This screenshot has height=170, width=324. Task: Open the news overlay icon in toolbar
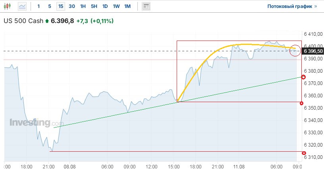(146, 6)
